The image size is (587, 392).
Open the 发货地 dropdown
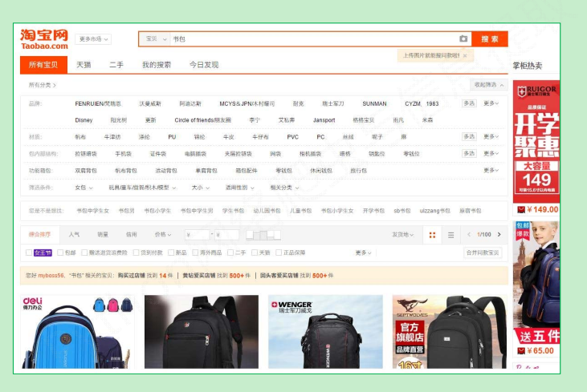[x=402, y=235]
